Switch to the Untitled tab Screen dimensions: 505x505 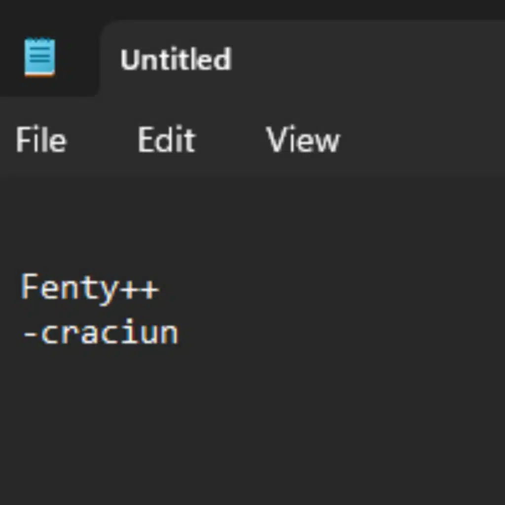click(176, 60)
